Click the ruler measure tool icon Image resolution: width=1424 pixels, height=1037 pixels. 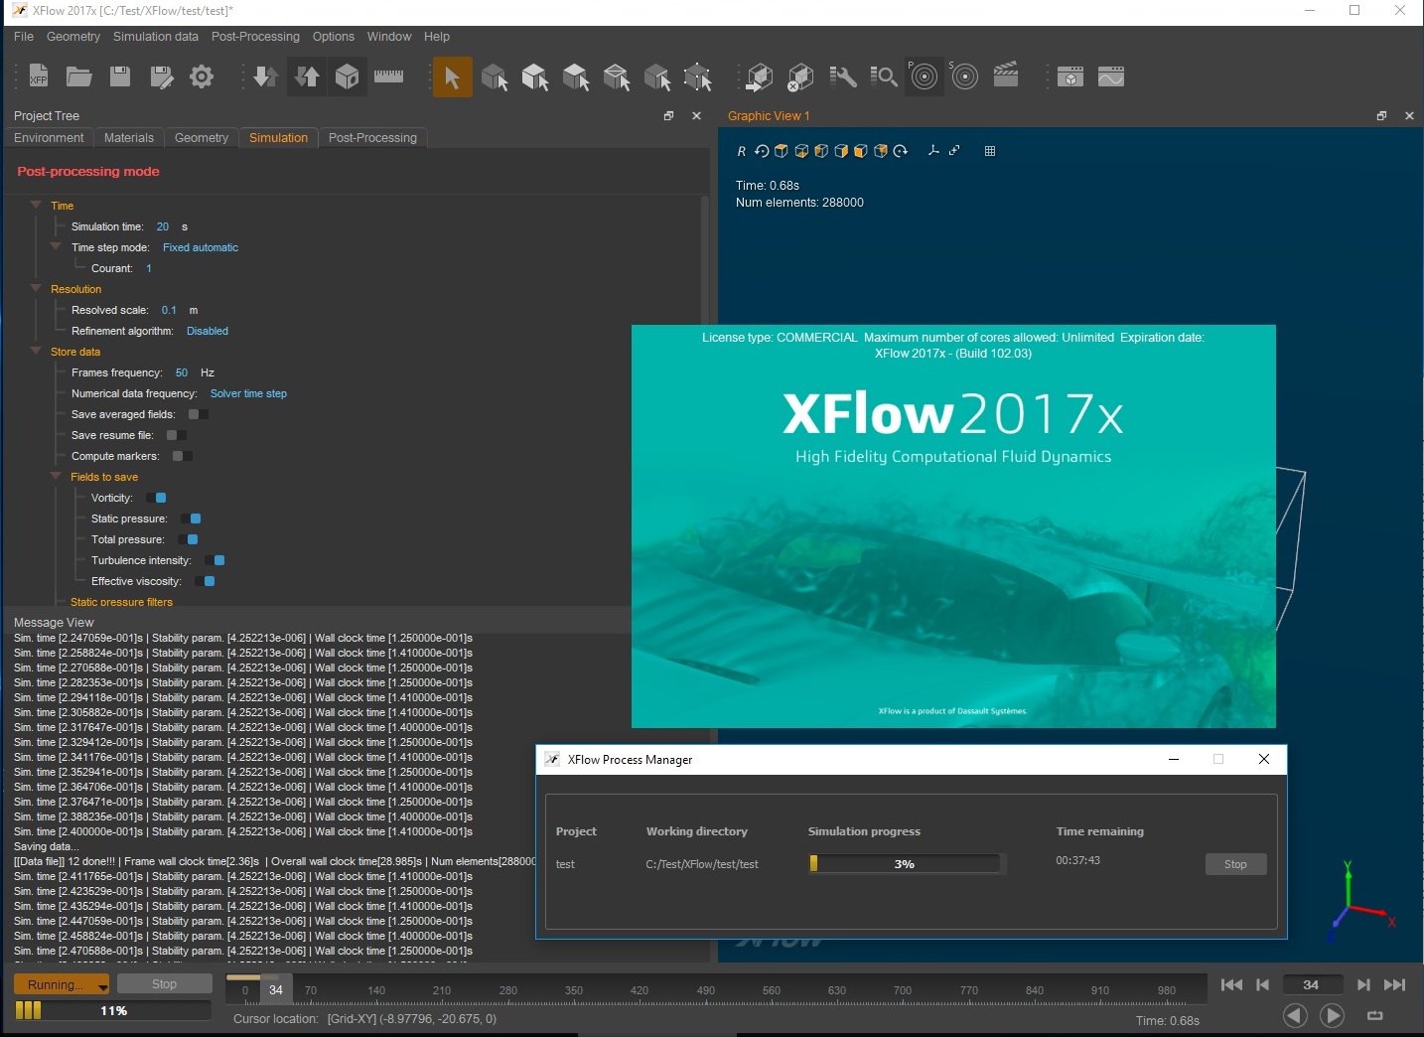[388, 76]
